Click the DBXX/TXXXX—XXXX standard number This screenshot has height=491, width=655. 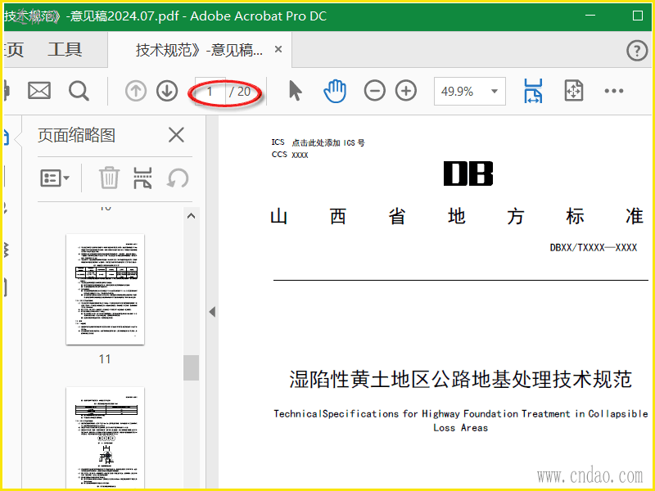[x=593, y=248]
